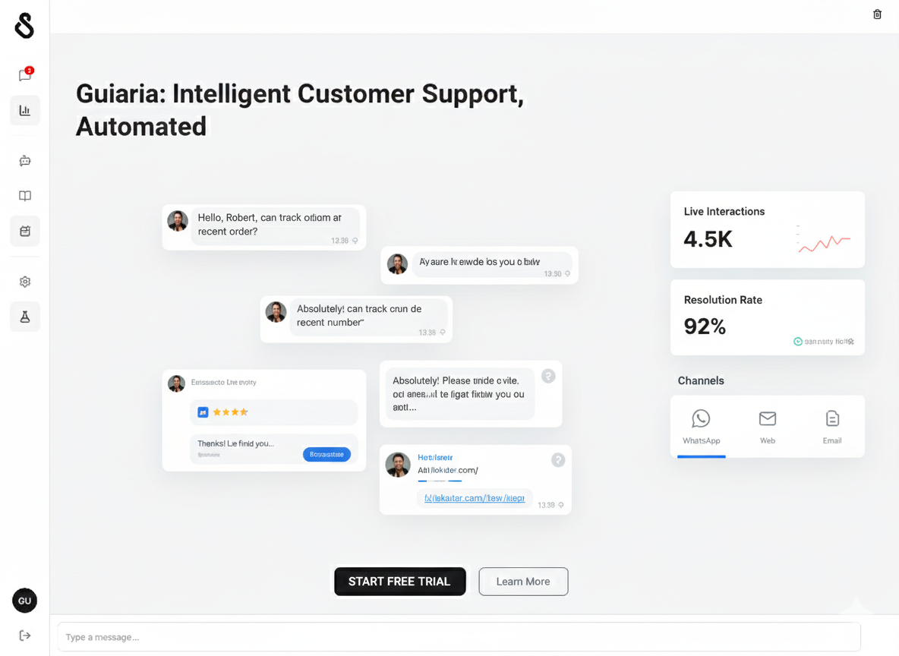Open the knowledge base book icon
The height and width of the screenshot is (656, 899).
click(x=25, y=196)
